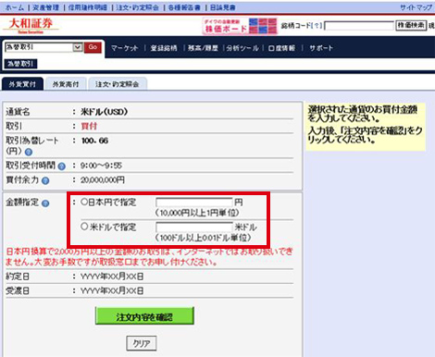Image resolution: width=435 pixels, height=357 pixels.
Task: Open help icon beside 金額指定
Action: [x=45, y=203]
